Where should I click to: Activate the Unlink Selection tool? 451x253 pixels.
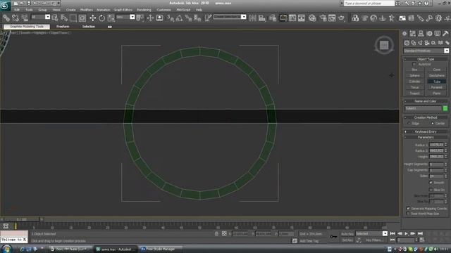[x=16, y=18]
